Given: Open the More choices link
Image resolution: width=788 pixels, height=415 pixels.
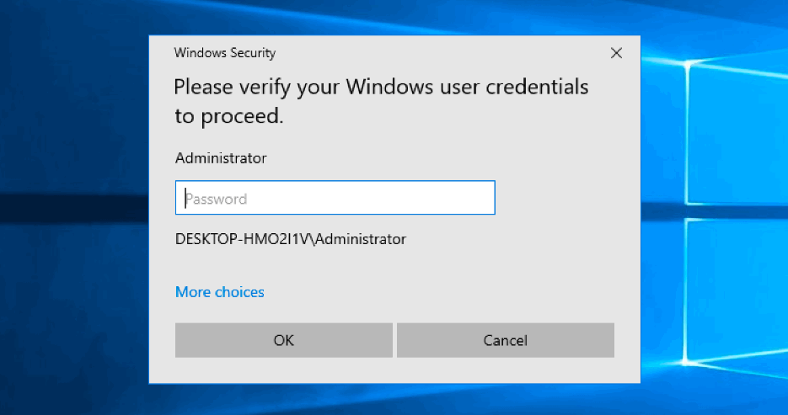Looking at the screenshot, I should coord(220,292).
